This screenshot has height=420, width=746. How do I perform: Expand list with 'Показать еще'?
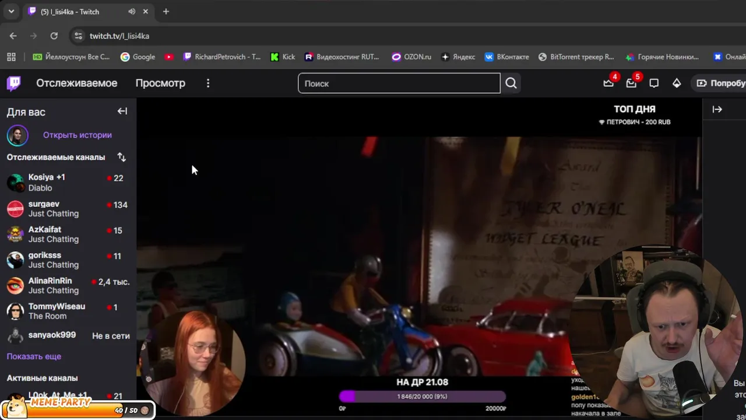[34, 356]
